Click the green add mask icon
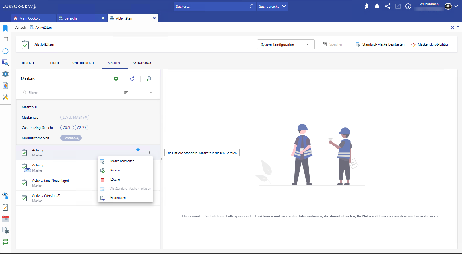462x254 pixels. click(x=116, y=79)
